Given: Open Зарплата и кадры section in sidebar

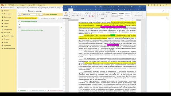Looking at the screenshot, I should (x=9, y=36).
